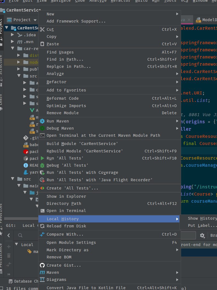This screenshot has width=217, height=290.
Task: Select Show in Explorer entry
Action: point(109,196)
